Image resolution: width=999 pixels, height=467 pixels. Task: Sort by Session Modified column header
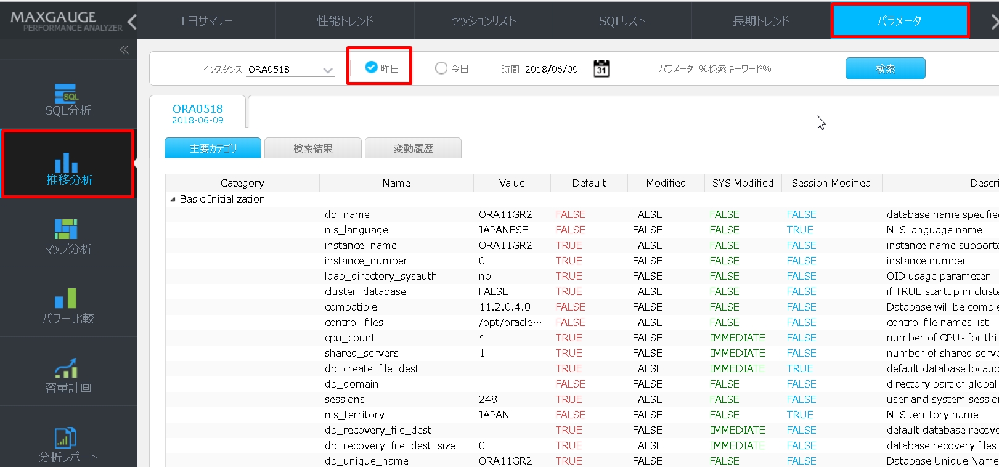tap(831, 183)
